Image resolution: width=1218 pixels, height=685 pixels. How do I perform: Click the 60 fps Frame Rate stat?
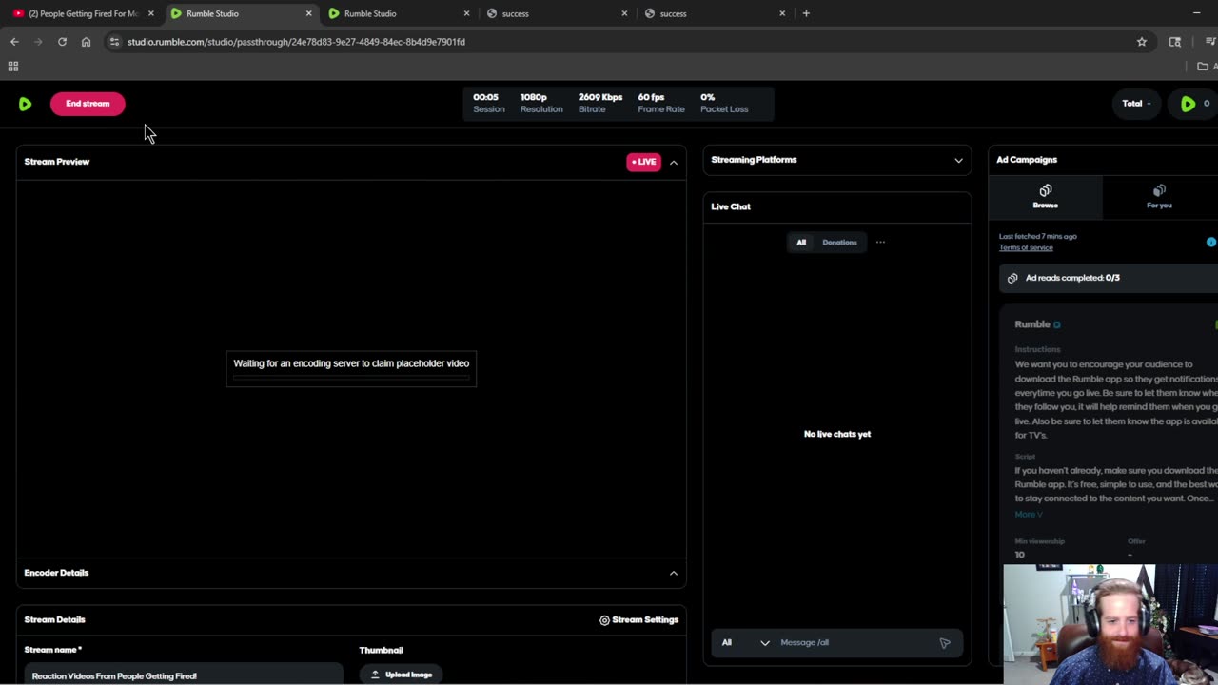point(661,103)
